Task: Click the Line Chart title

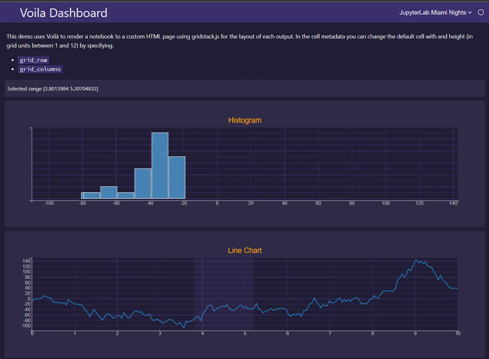Action: [245, 250]
